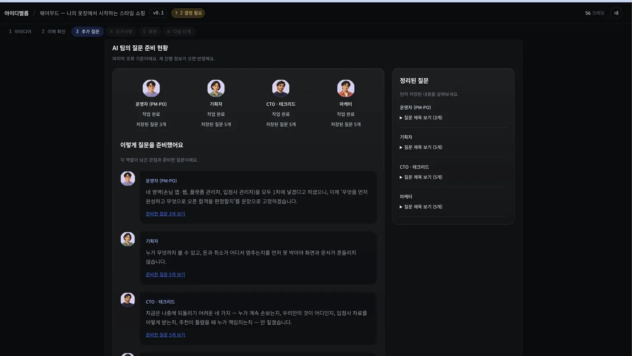
Task: Click the 기획자 avatar in the status row
Action: pyautogui.click(x=216, y=88)
